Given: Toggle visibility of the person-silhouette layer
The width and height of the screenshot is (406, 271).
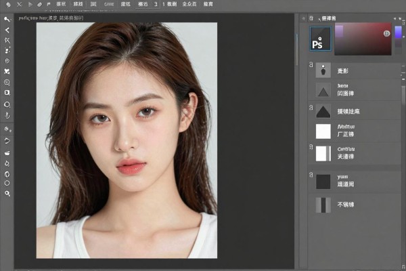Looking at the screenshot, I should click(311, 65).
